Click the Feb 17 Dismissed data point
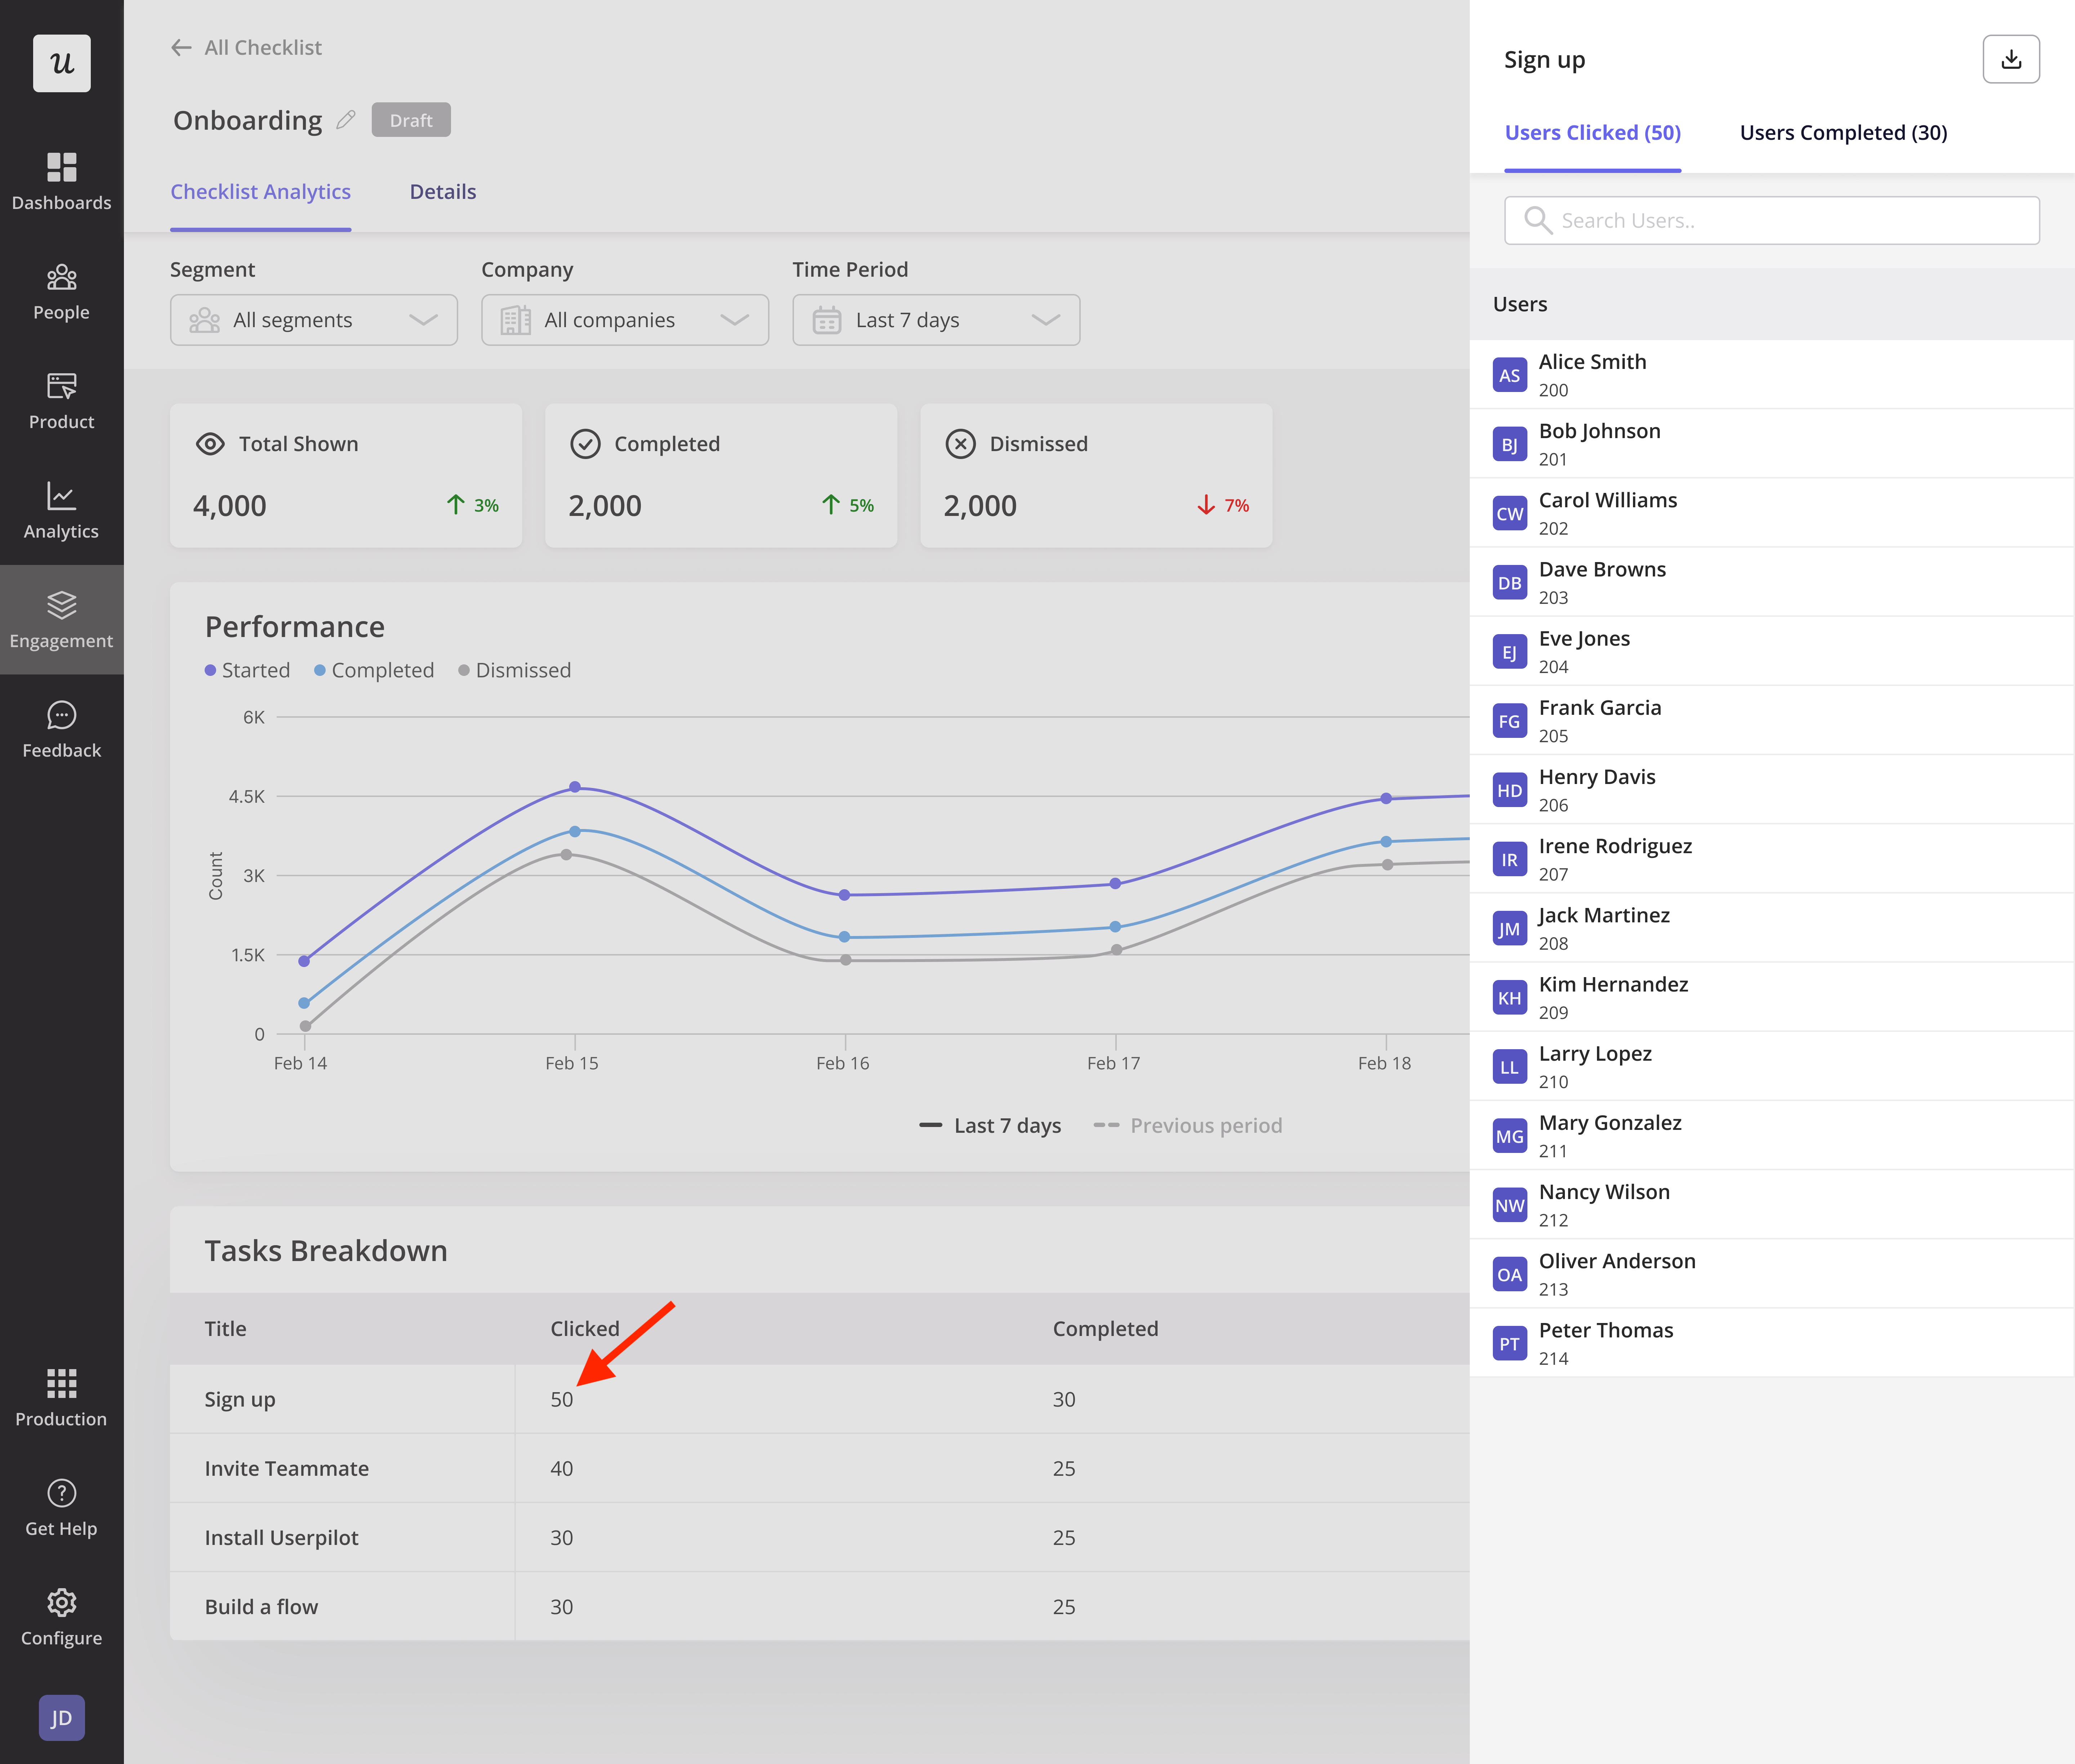2075x1764 pixels. pyautogui.click(x=1117, y=950)
